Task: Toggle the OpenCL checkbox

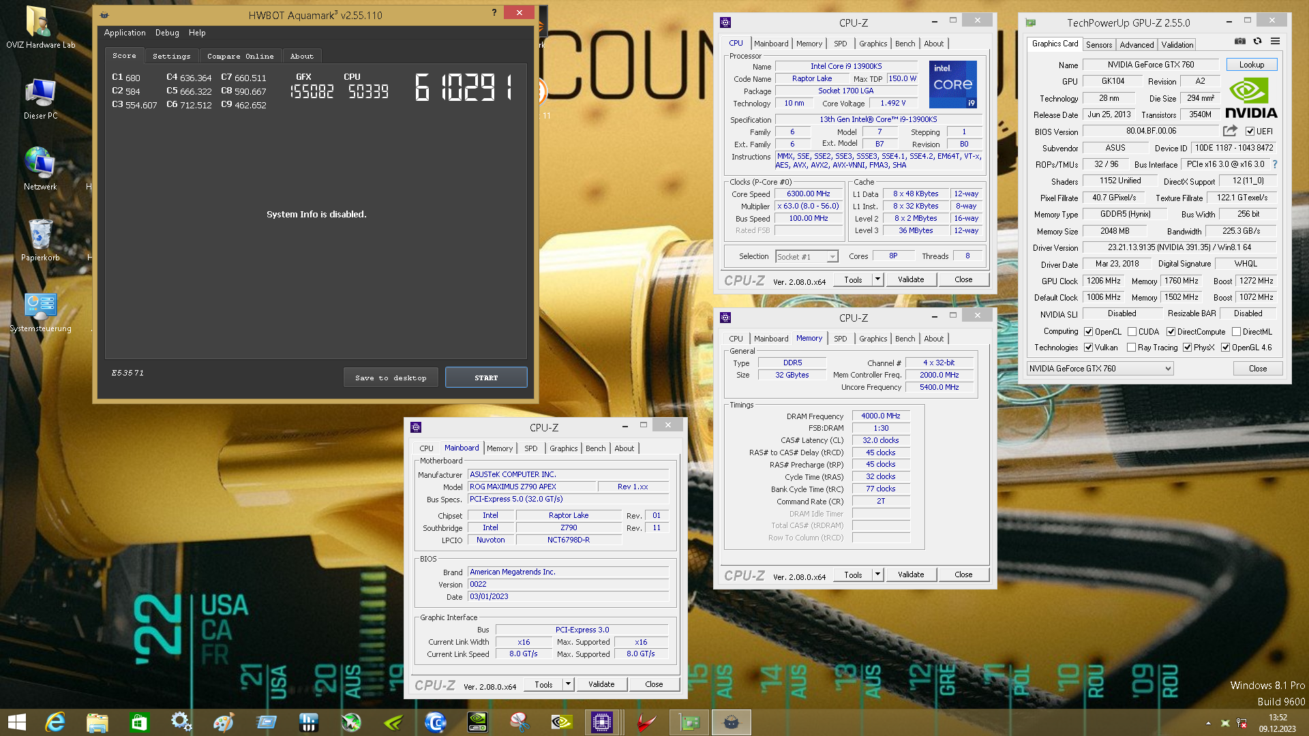Action: (x=1088, y=332)
